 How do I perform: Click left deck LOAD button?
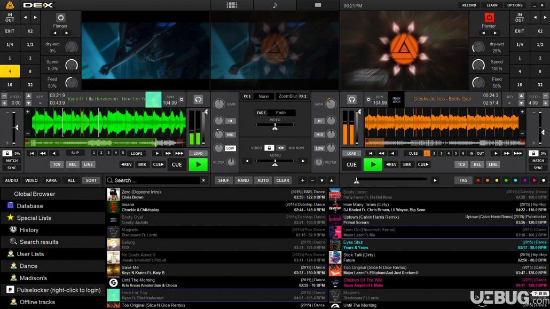pos(198,153)
